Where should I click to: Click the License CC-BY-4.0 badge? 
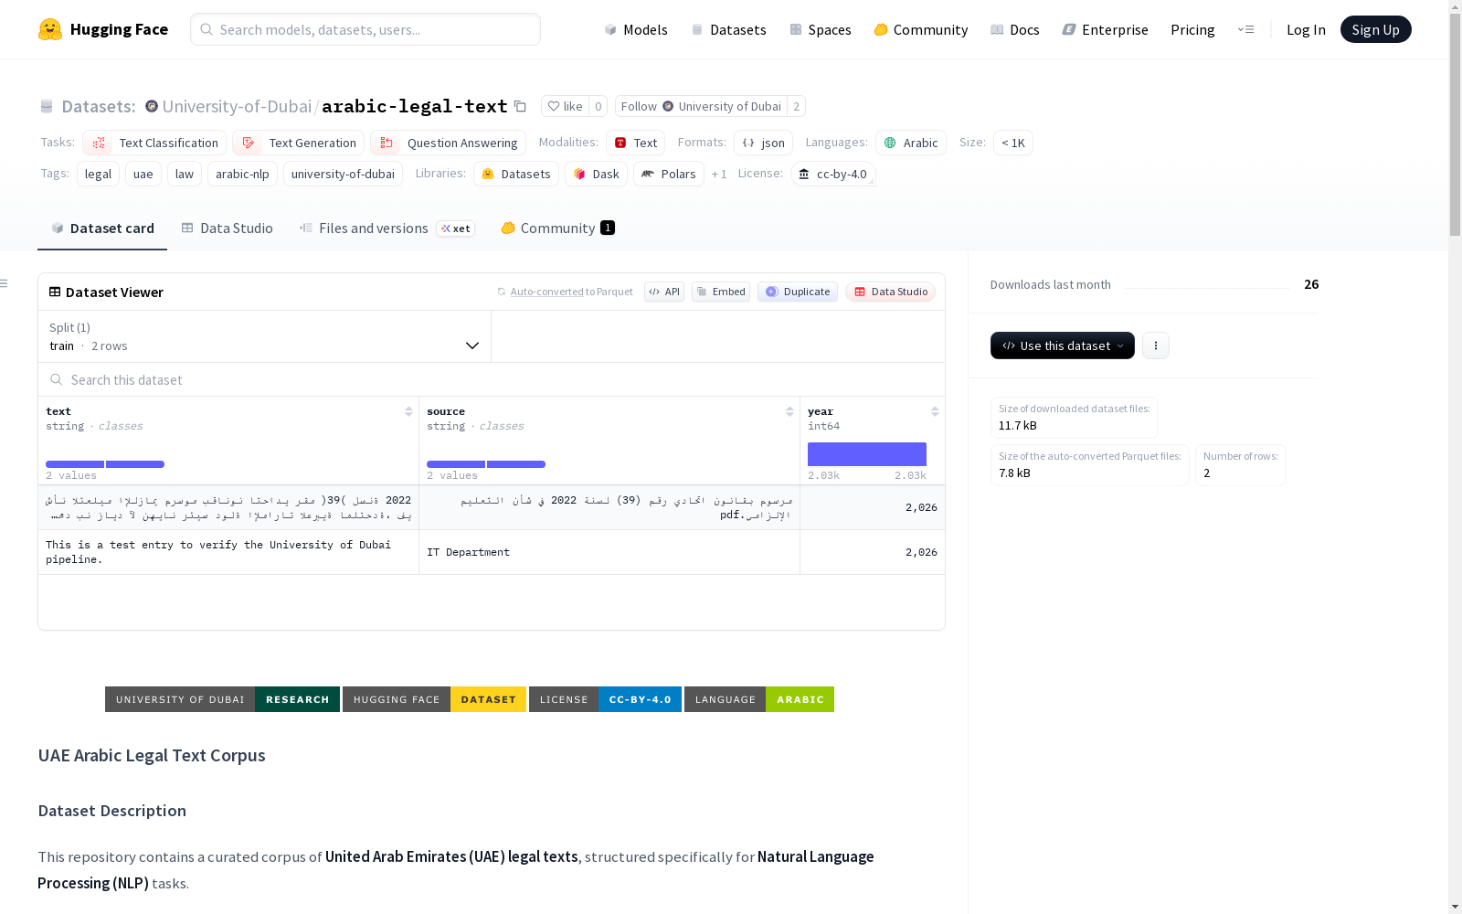pos(605,699)
